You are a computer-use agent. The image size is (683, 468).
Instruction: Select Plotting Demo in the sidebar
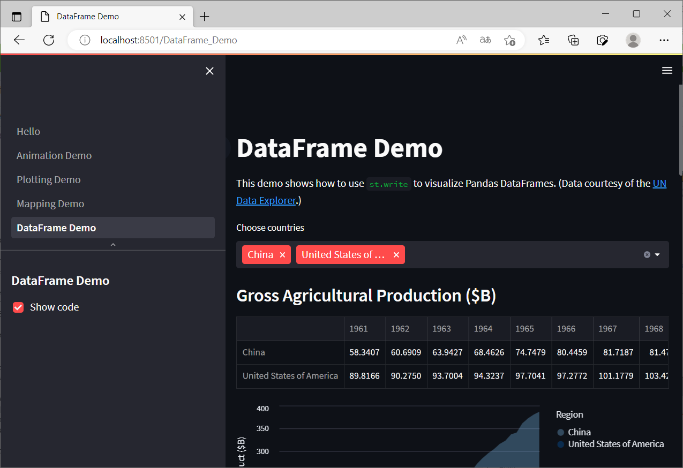point(48,179)
